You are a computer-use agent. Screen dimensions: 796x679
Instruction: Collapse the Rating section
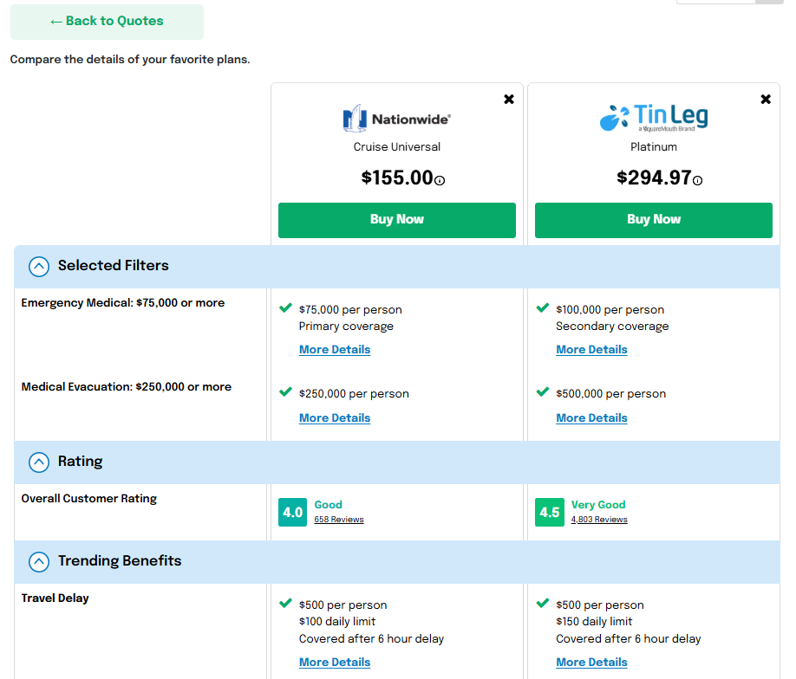pyautogui.click(x=39, y=462)
